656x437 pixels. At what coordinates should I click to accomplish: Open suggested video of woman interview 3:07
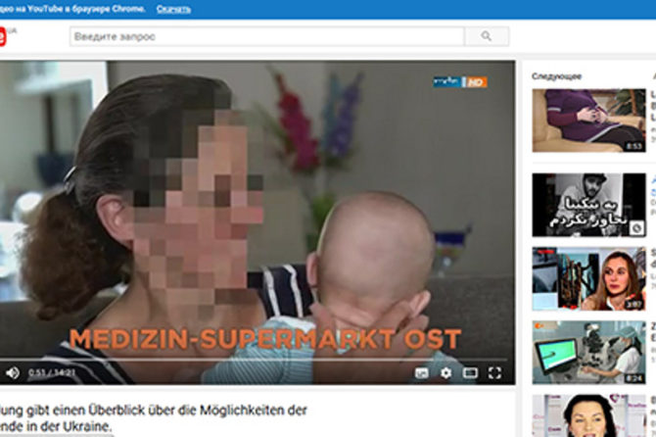[x=588, y=278]
